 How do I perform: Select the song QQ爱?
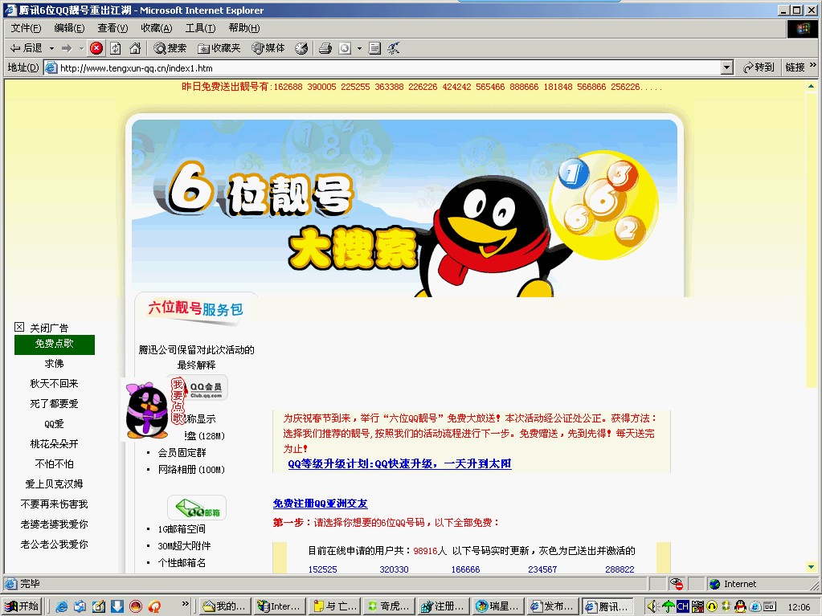click(x=54, y=424)
